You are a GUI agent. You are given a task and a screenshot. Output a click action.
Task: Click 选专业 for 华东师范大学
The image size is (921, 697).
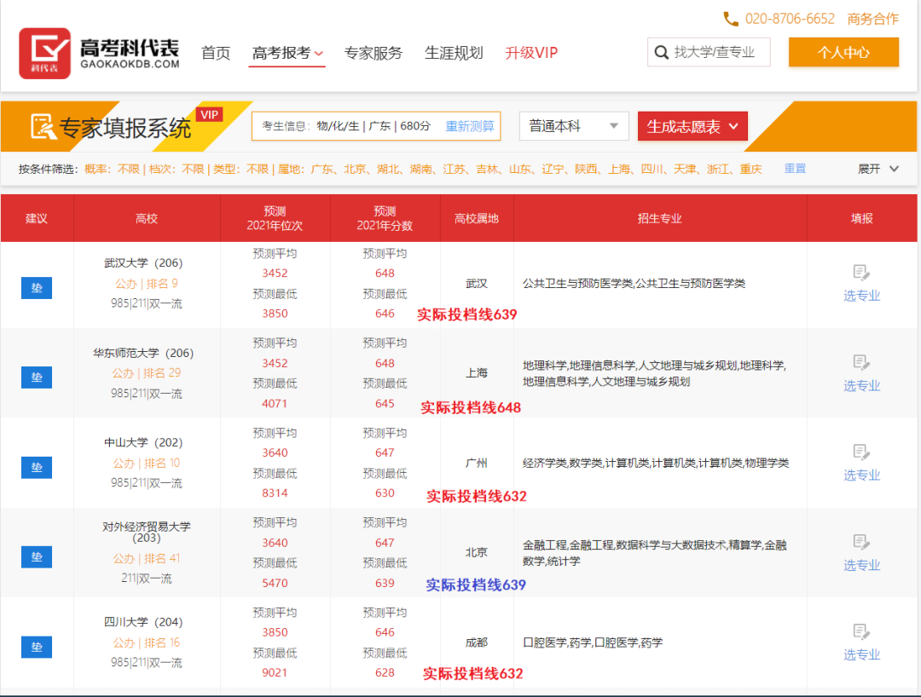click(x=861, y=385)
